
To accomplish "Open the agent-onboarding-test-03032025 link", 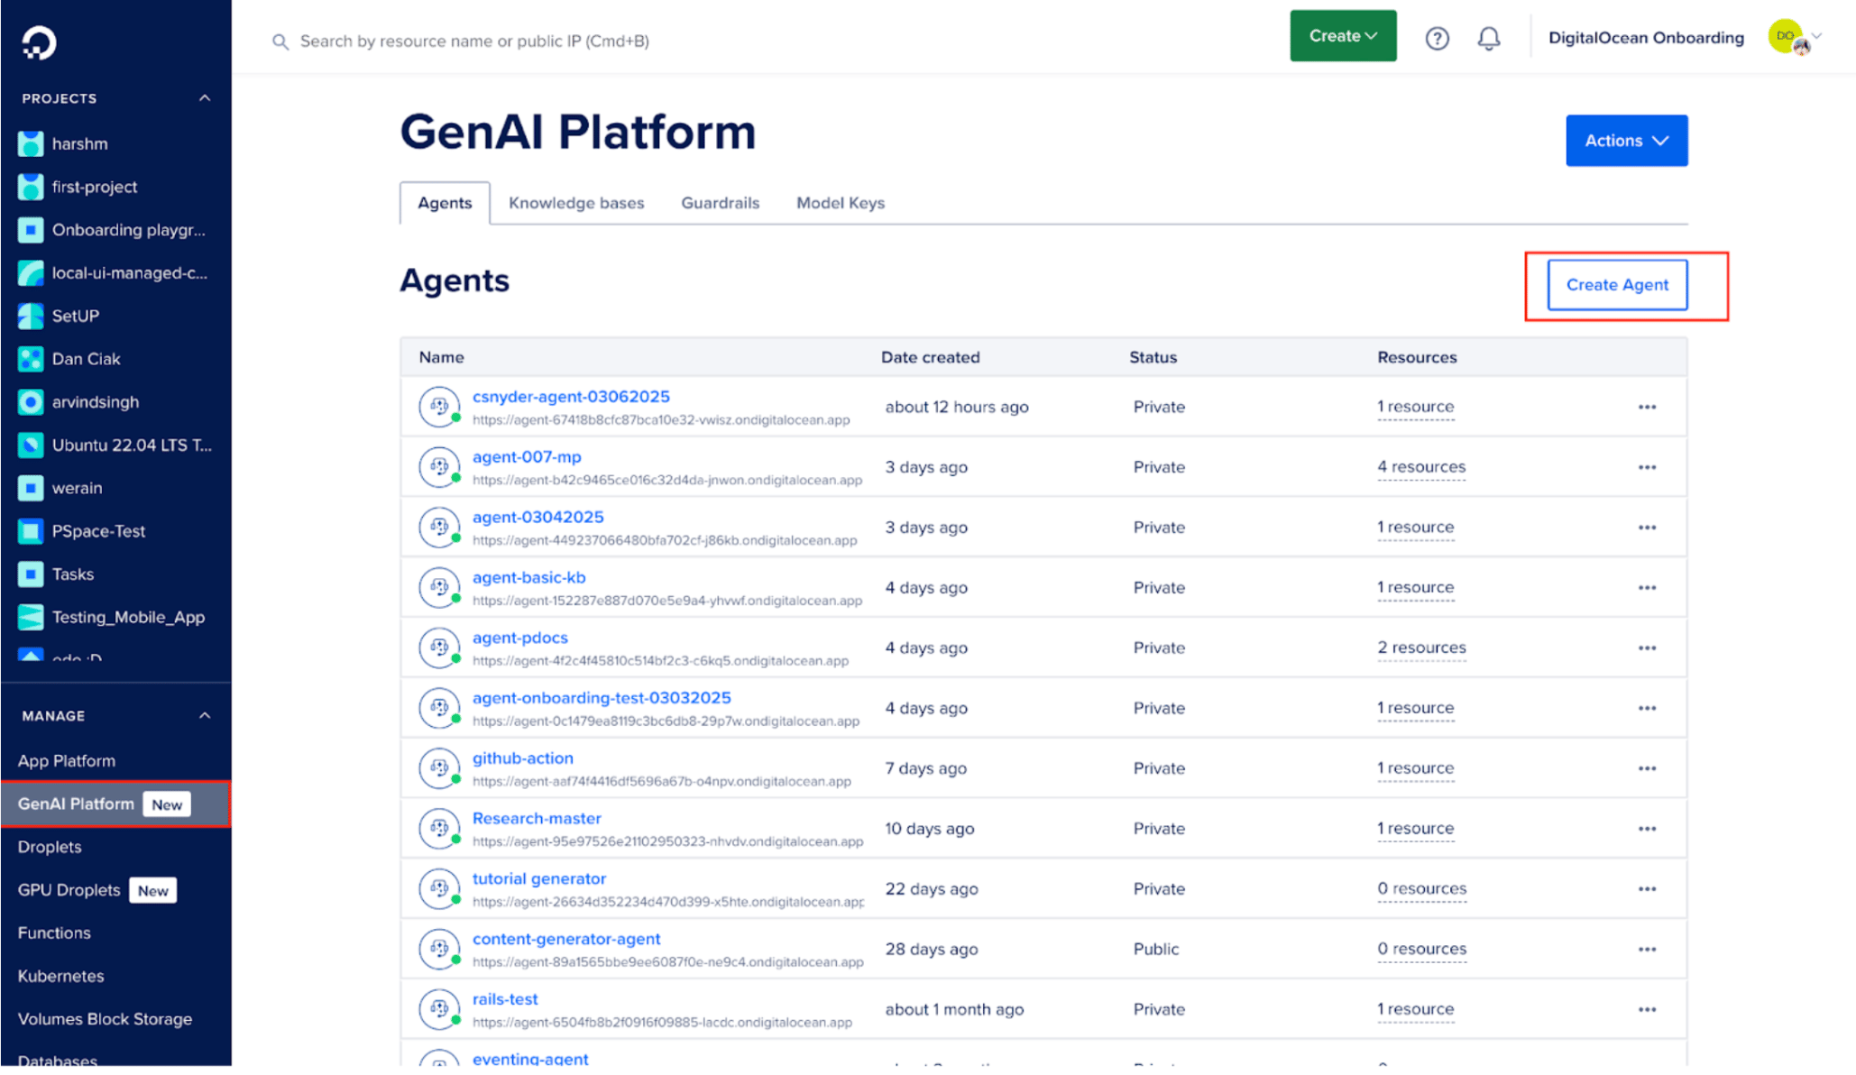I will (602, 698).
